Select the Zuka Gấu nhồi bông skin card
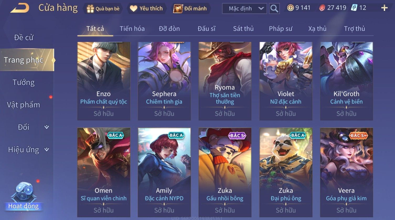The width and height of the screenshot is (395, 220). (x=225, y=172)
